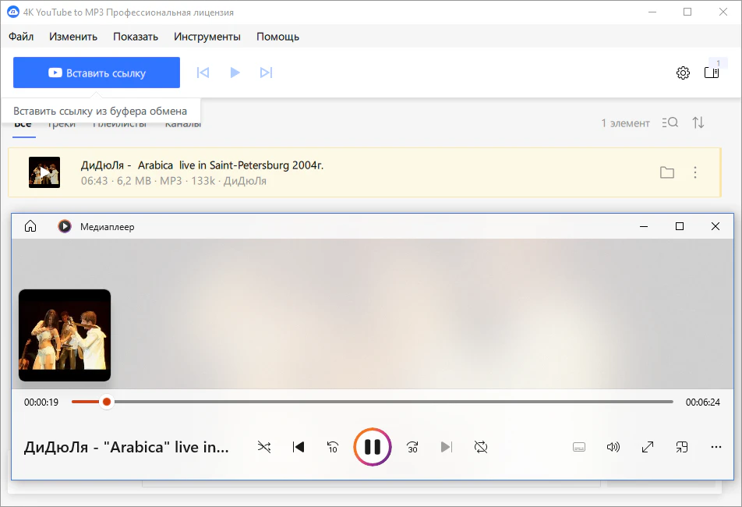Viewport: 742px width, 507px height.
Task: Play the Arabica track via its list thumbnail
Action: (44, 172)
